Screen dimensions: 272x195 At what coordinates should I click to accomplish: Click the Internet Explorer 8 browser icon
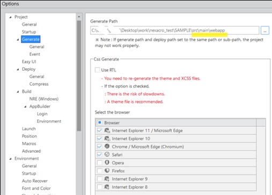107,187
